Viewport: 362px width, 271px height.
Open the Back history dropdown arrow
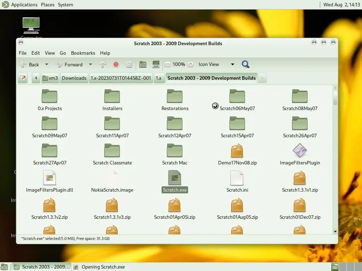(46, 65)
